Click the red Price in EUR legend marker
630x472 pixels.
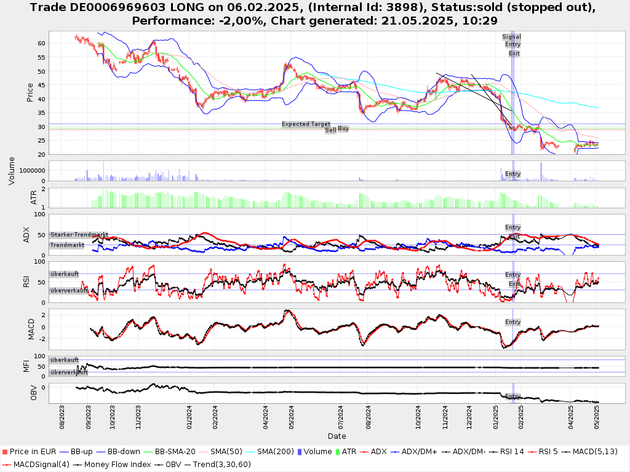pos(4,452)
